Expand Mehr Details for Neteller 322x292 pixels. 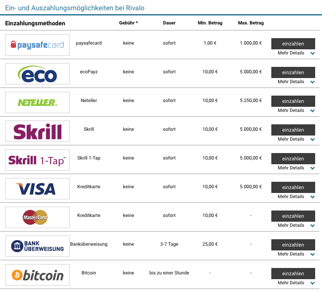click(x=296, y=110)
